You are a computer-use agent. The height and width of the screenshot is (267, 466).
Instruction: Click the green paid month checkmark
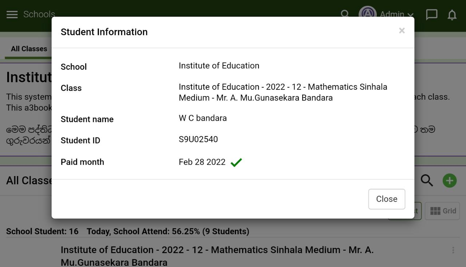(236, 162)
